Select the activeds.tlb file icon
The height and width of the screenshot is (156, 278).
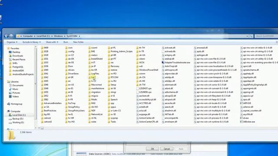pos(163,51)
